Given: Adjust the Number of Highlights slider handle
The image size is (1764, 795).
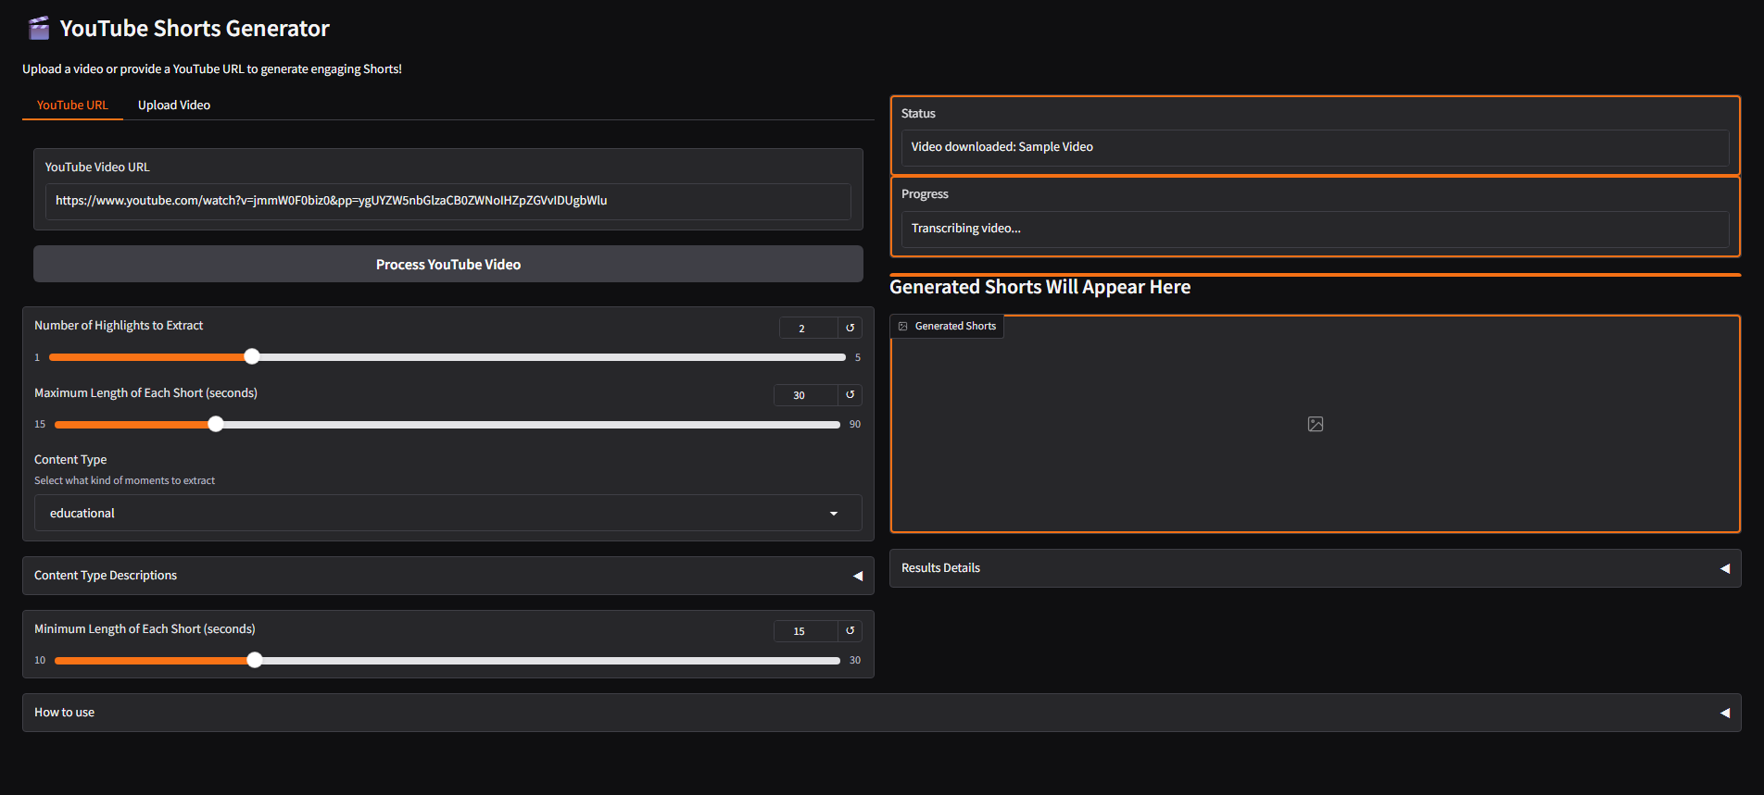Looking at the screenshot, I should click(x=252, y=357).
